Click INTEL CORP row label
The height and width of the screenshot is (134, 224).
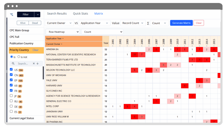coord(53,106)
